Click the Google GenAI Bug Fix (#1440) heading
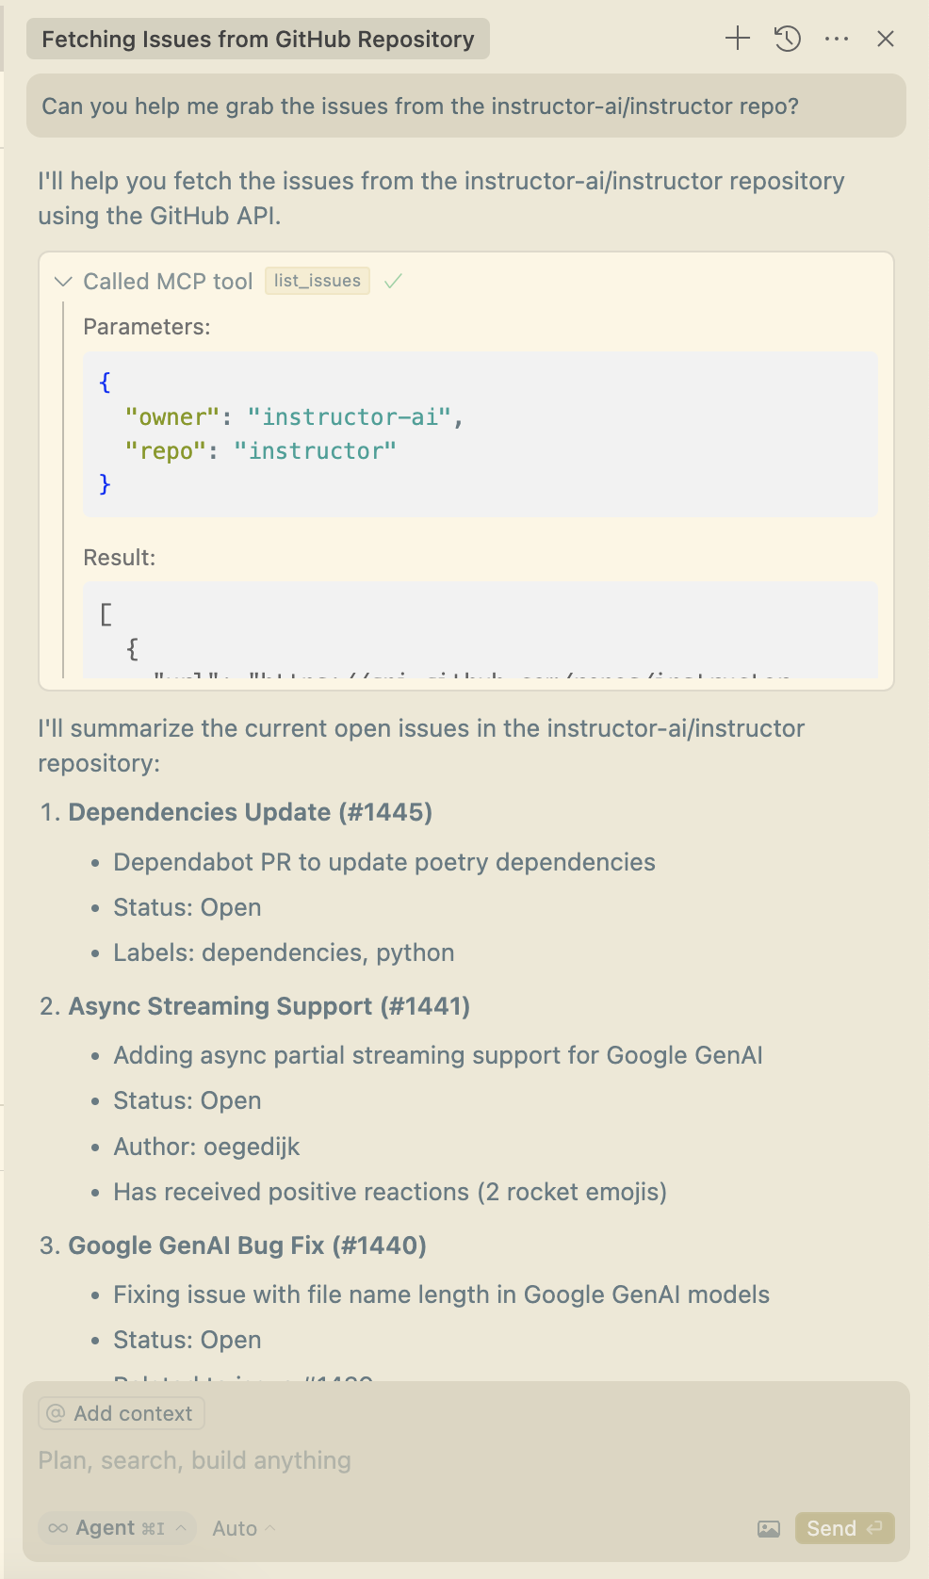929x1579 pixels. pyautogui.click(x=247, y=1245)
